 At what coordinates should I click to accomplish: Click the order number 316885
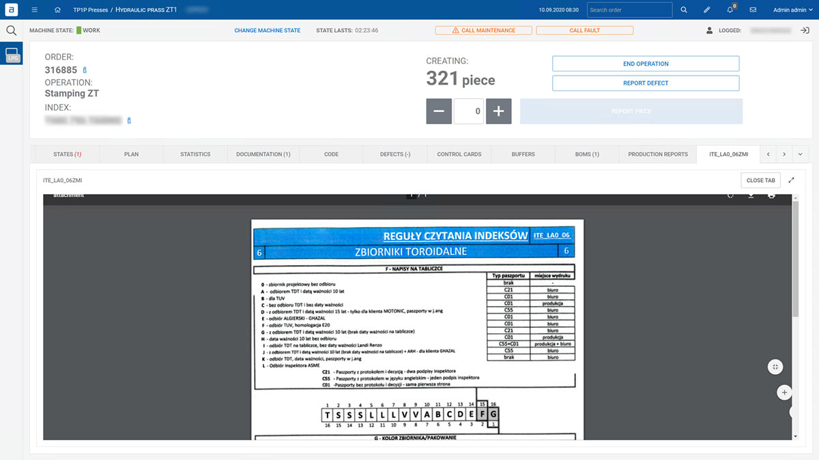(x=61, y=70)
